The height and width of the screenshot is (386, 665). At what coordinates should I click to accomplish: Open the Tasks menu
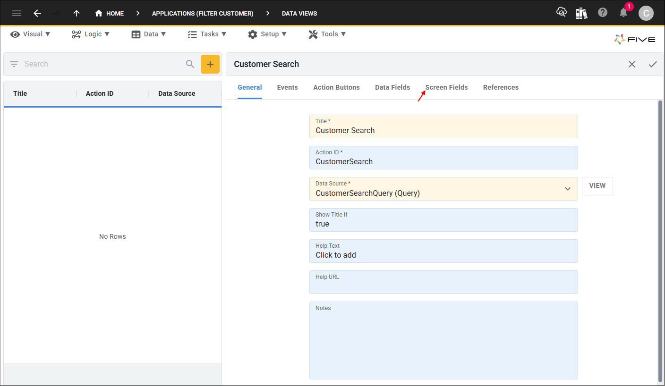point(207,34)
